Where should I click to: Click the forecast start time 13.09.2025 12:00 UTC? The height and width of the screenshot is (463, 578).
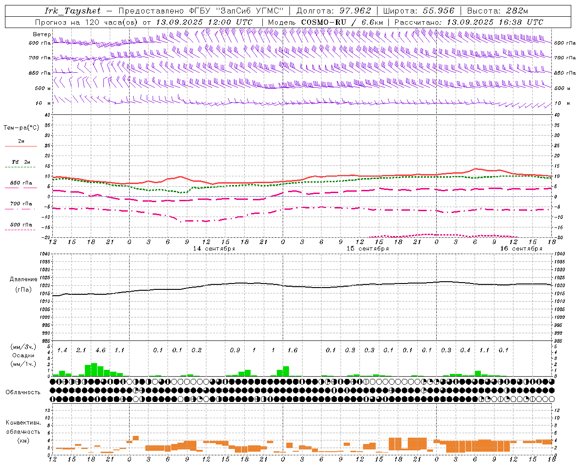tap(204, 22)
